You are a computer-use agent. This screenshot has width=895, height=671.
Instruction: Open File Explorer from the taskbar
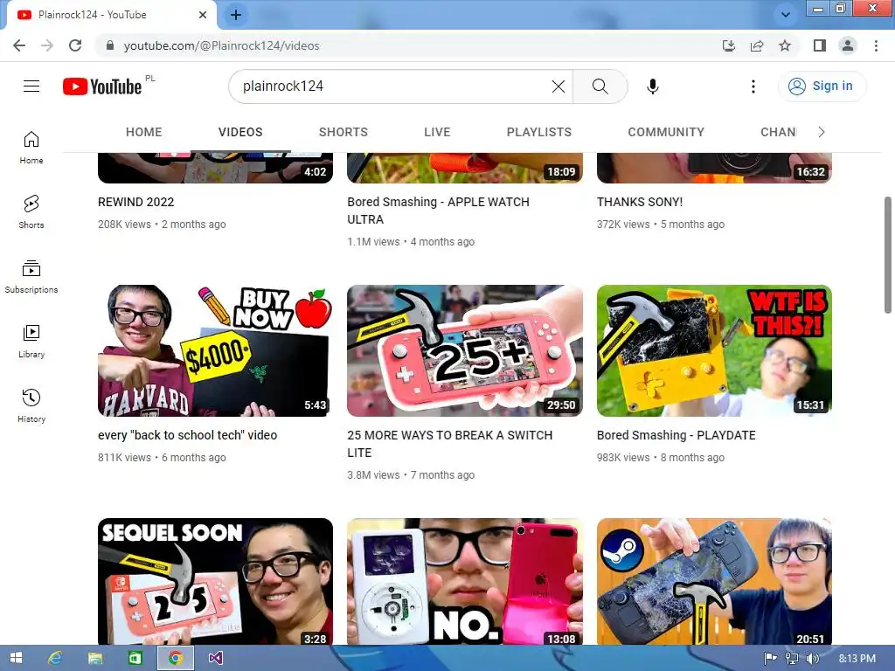point(95,658)
